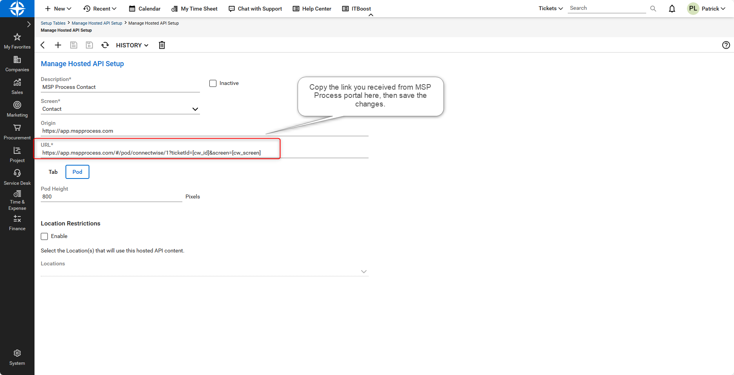Open My Time Sheet

pos(194,9)
